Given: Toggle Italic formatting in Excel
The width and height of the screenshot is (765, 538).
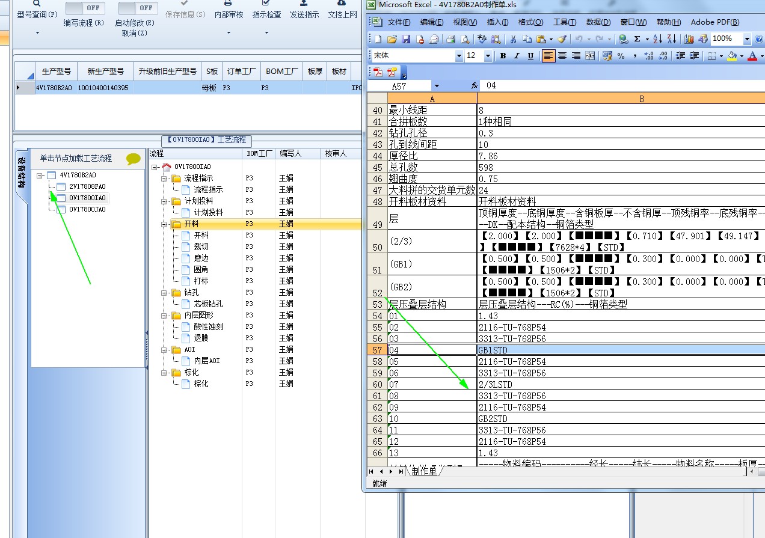Looking at the screenshot, I should [517, 56].
